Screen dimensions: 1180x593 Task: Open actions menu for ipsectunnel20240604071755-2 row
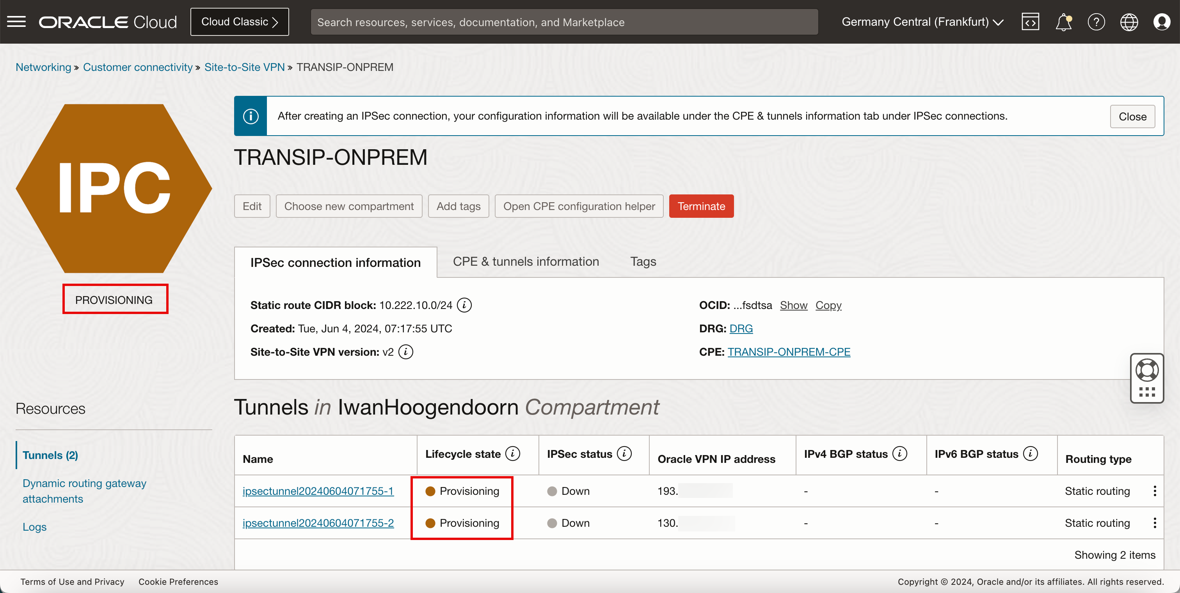pos(1154,523)
